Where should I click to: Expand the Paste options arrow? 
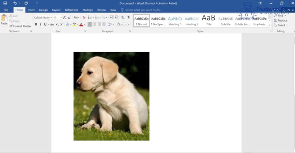[x=4, y=27]
